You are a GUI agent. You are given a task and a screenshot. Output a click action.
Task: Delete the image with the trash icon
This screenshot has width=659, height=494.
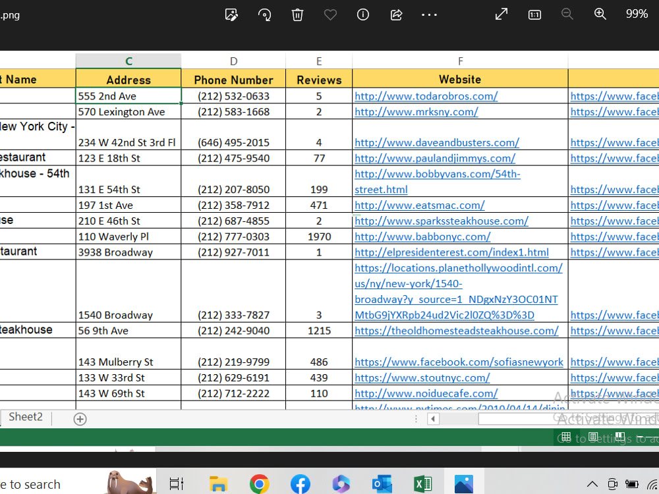[x=297, y=14]
